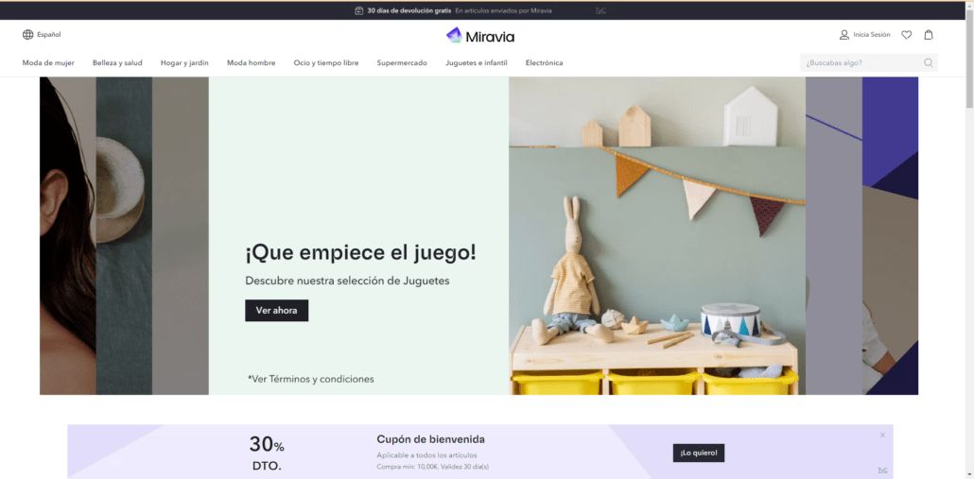Click the Miravia logo
This screenshot has width=974, height=479.
point(480,36)
